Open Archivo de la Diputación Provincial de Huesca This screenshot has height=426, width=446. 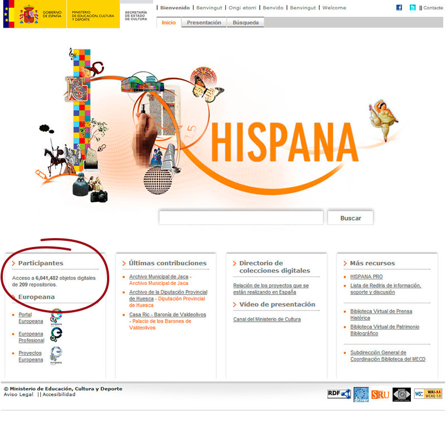pos(168,296)
